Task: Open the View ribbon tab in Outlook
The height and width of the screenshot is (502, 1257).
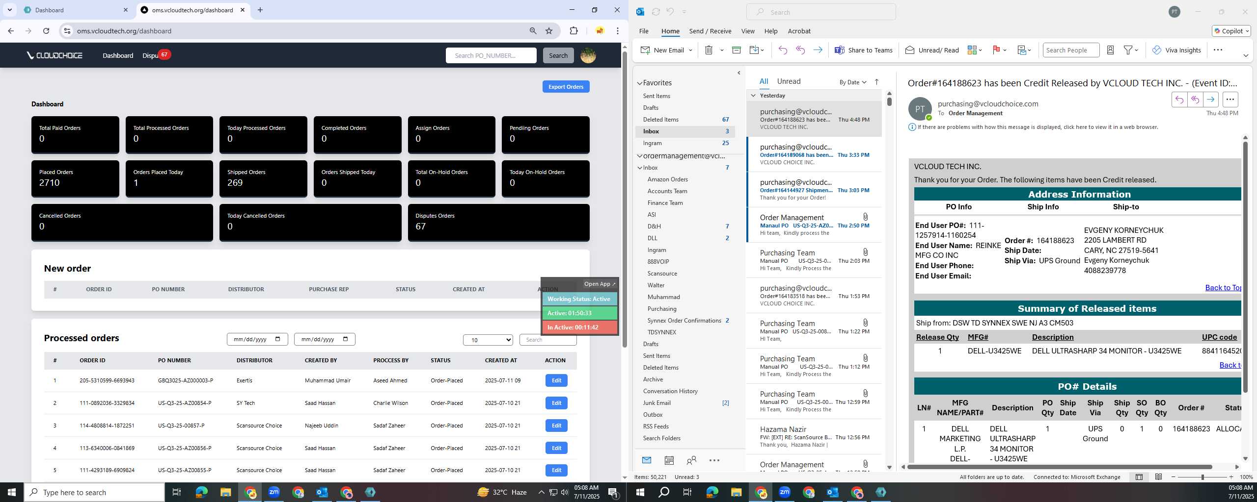Action: pos(748,31)
